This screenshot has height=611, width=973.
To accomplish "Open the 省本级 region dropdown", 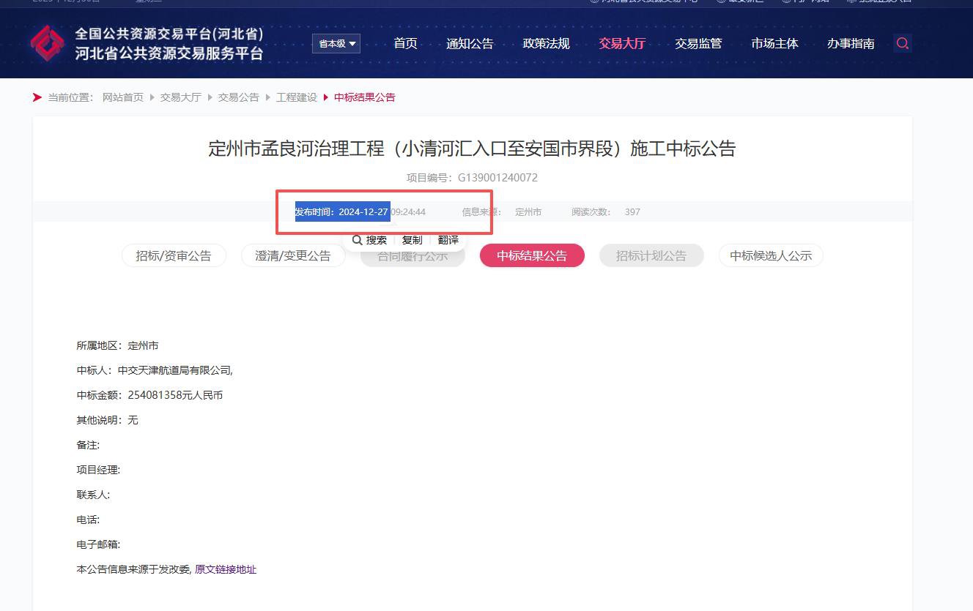I will coord(336,44).
